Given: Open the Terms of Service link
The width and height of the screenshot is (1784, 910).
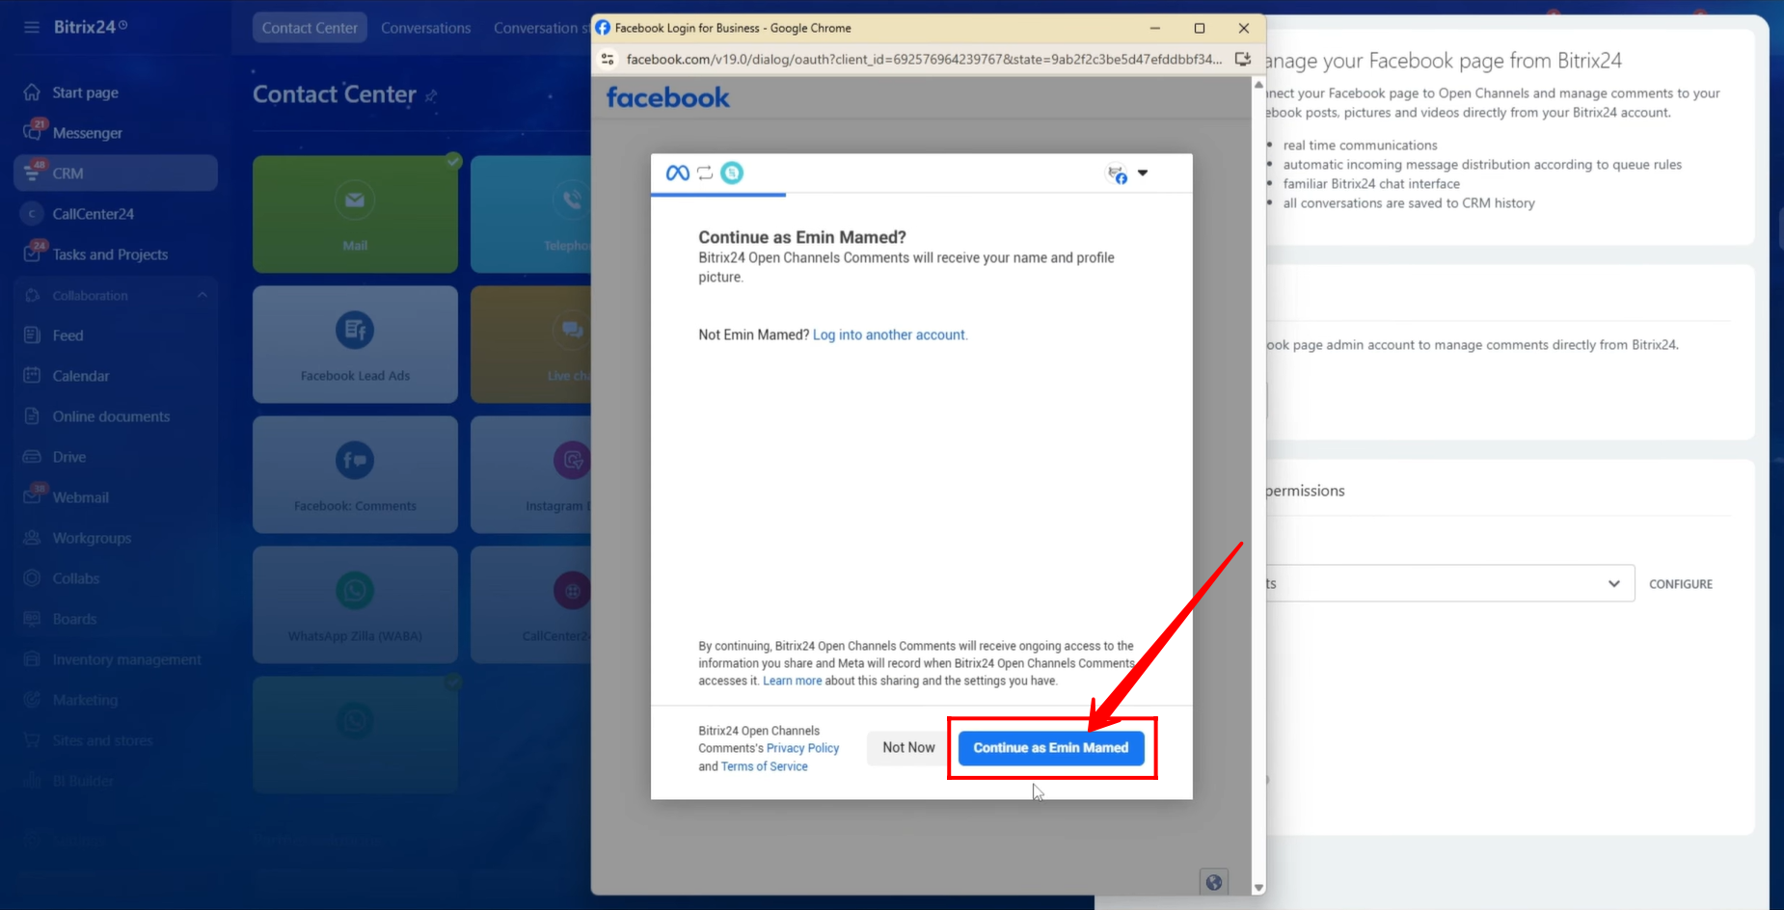Looking at the screenshot, I should (x=764, y=766).
